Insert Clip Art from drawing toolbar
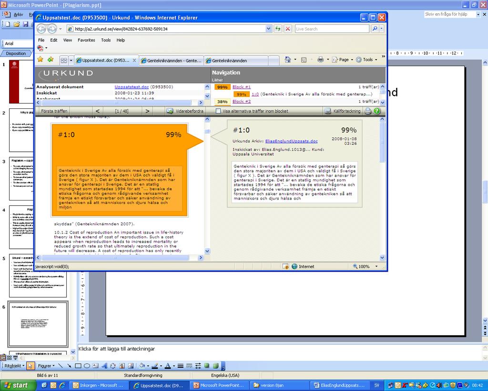 pos(122,366)
